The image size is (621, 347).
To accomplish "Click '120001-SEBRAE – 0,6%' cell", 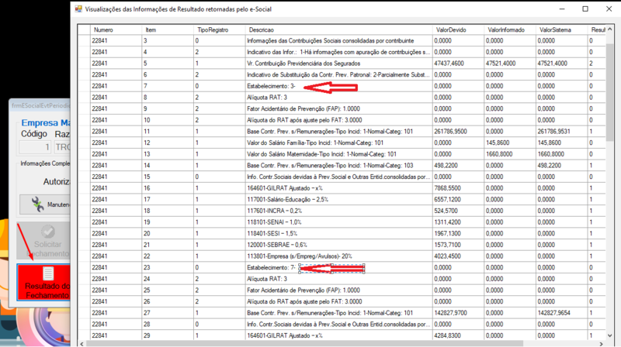I will tap(338, 245).
